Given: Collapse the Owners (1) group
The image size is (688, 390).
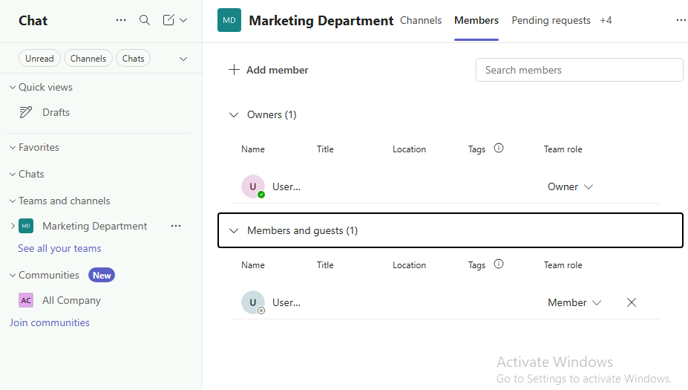Looking at the screenshot, I should pyautogui.click(x=234, y=115).
